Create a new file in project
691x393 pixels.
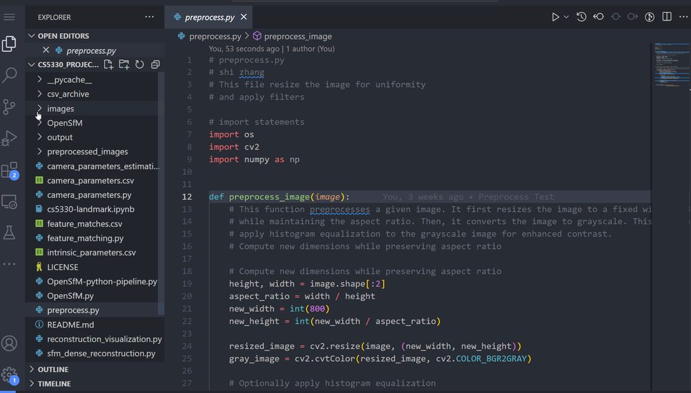pos(108,65)
